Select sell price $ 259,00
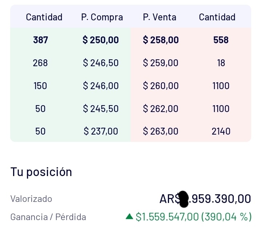The height and width of the screenshot is (243, 261). click(161, 63)
